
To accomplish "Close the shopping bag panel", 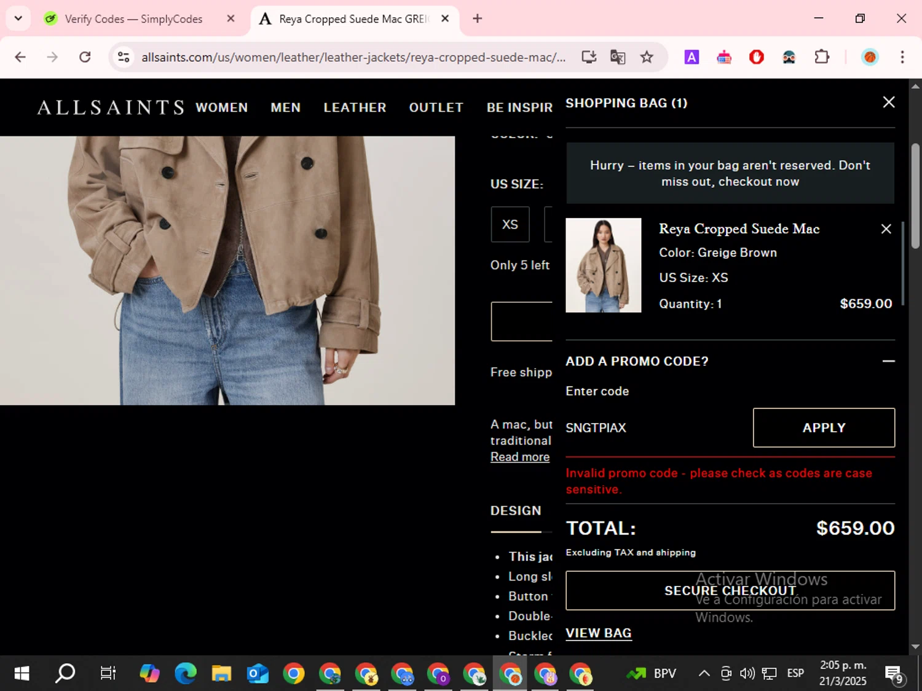I will (888, 102).
